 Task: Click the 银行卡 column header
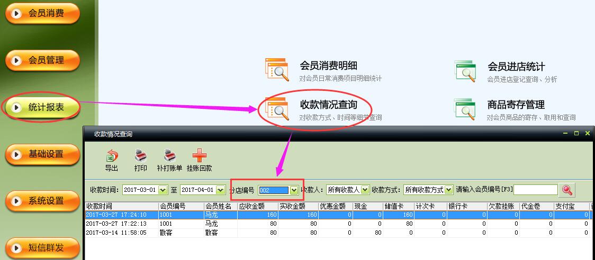(467, 206)
